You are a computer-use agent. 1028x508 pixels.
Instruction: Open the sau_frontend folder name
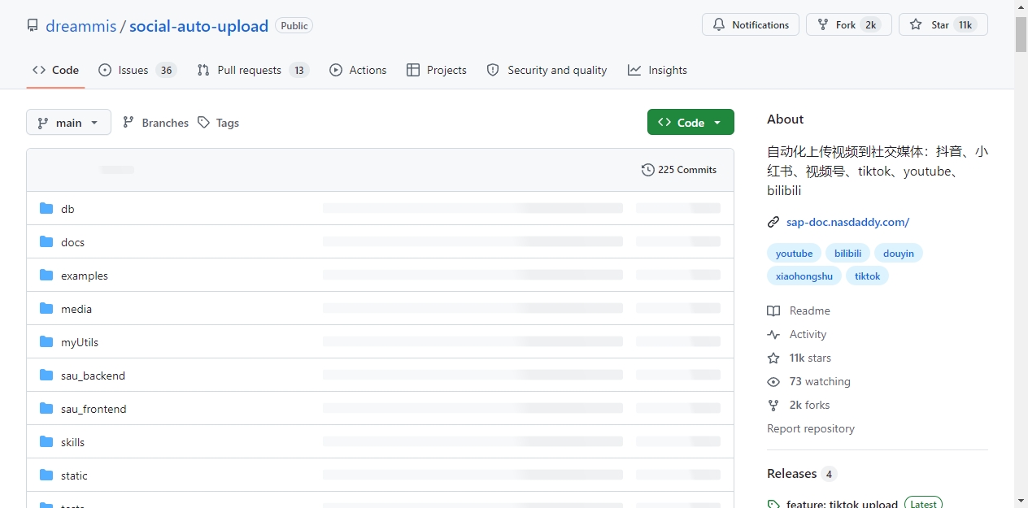(x=94, y=409)
